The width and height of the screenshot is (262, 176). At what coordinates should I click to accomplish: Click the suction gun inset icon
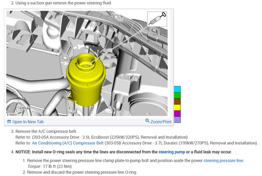[x=157, y=19]
